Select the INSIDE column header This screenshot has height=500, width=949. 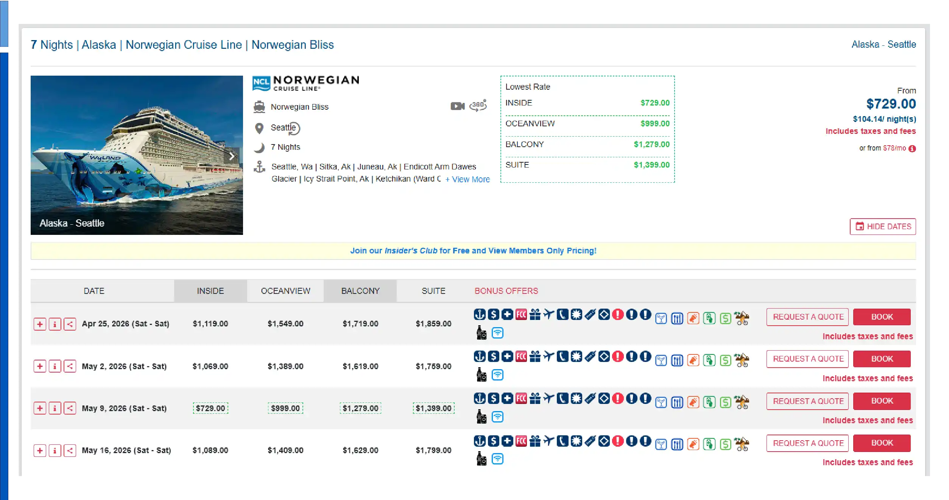point(210,291)
